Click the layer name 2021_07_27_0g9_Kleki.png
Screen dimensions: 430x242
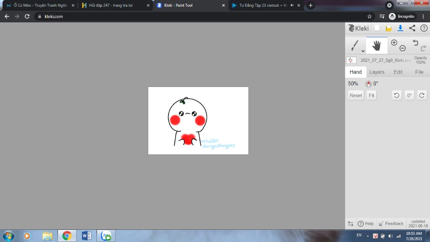coord(385,60)
